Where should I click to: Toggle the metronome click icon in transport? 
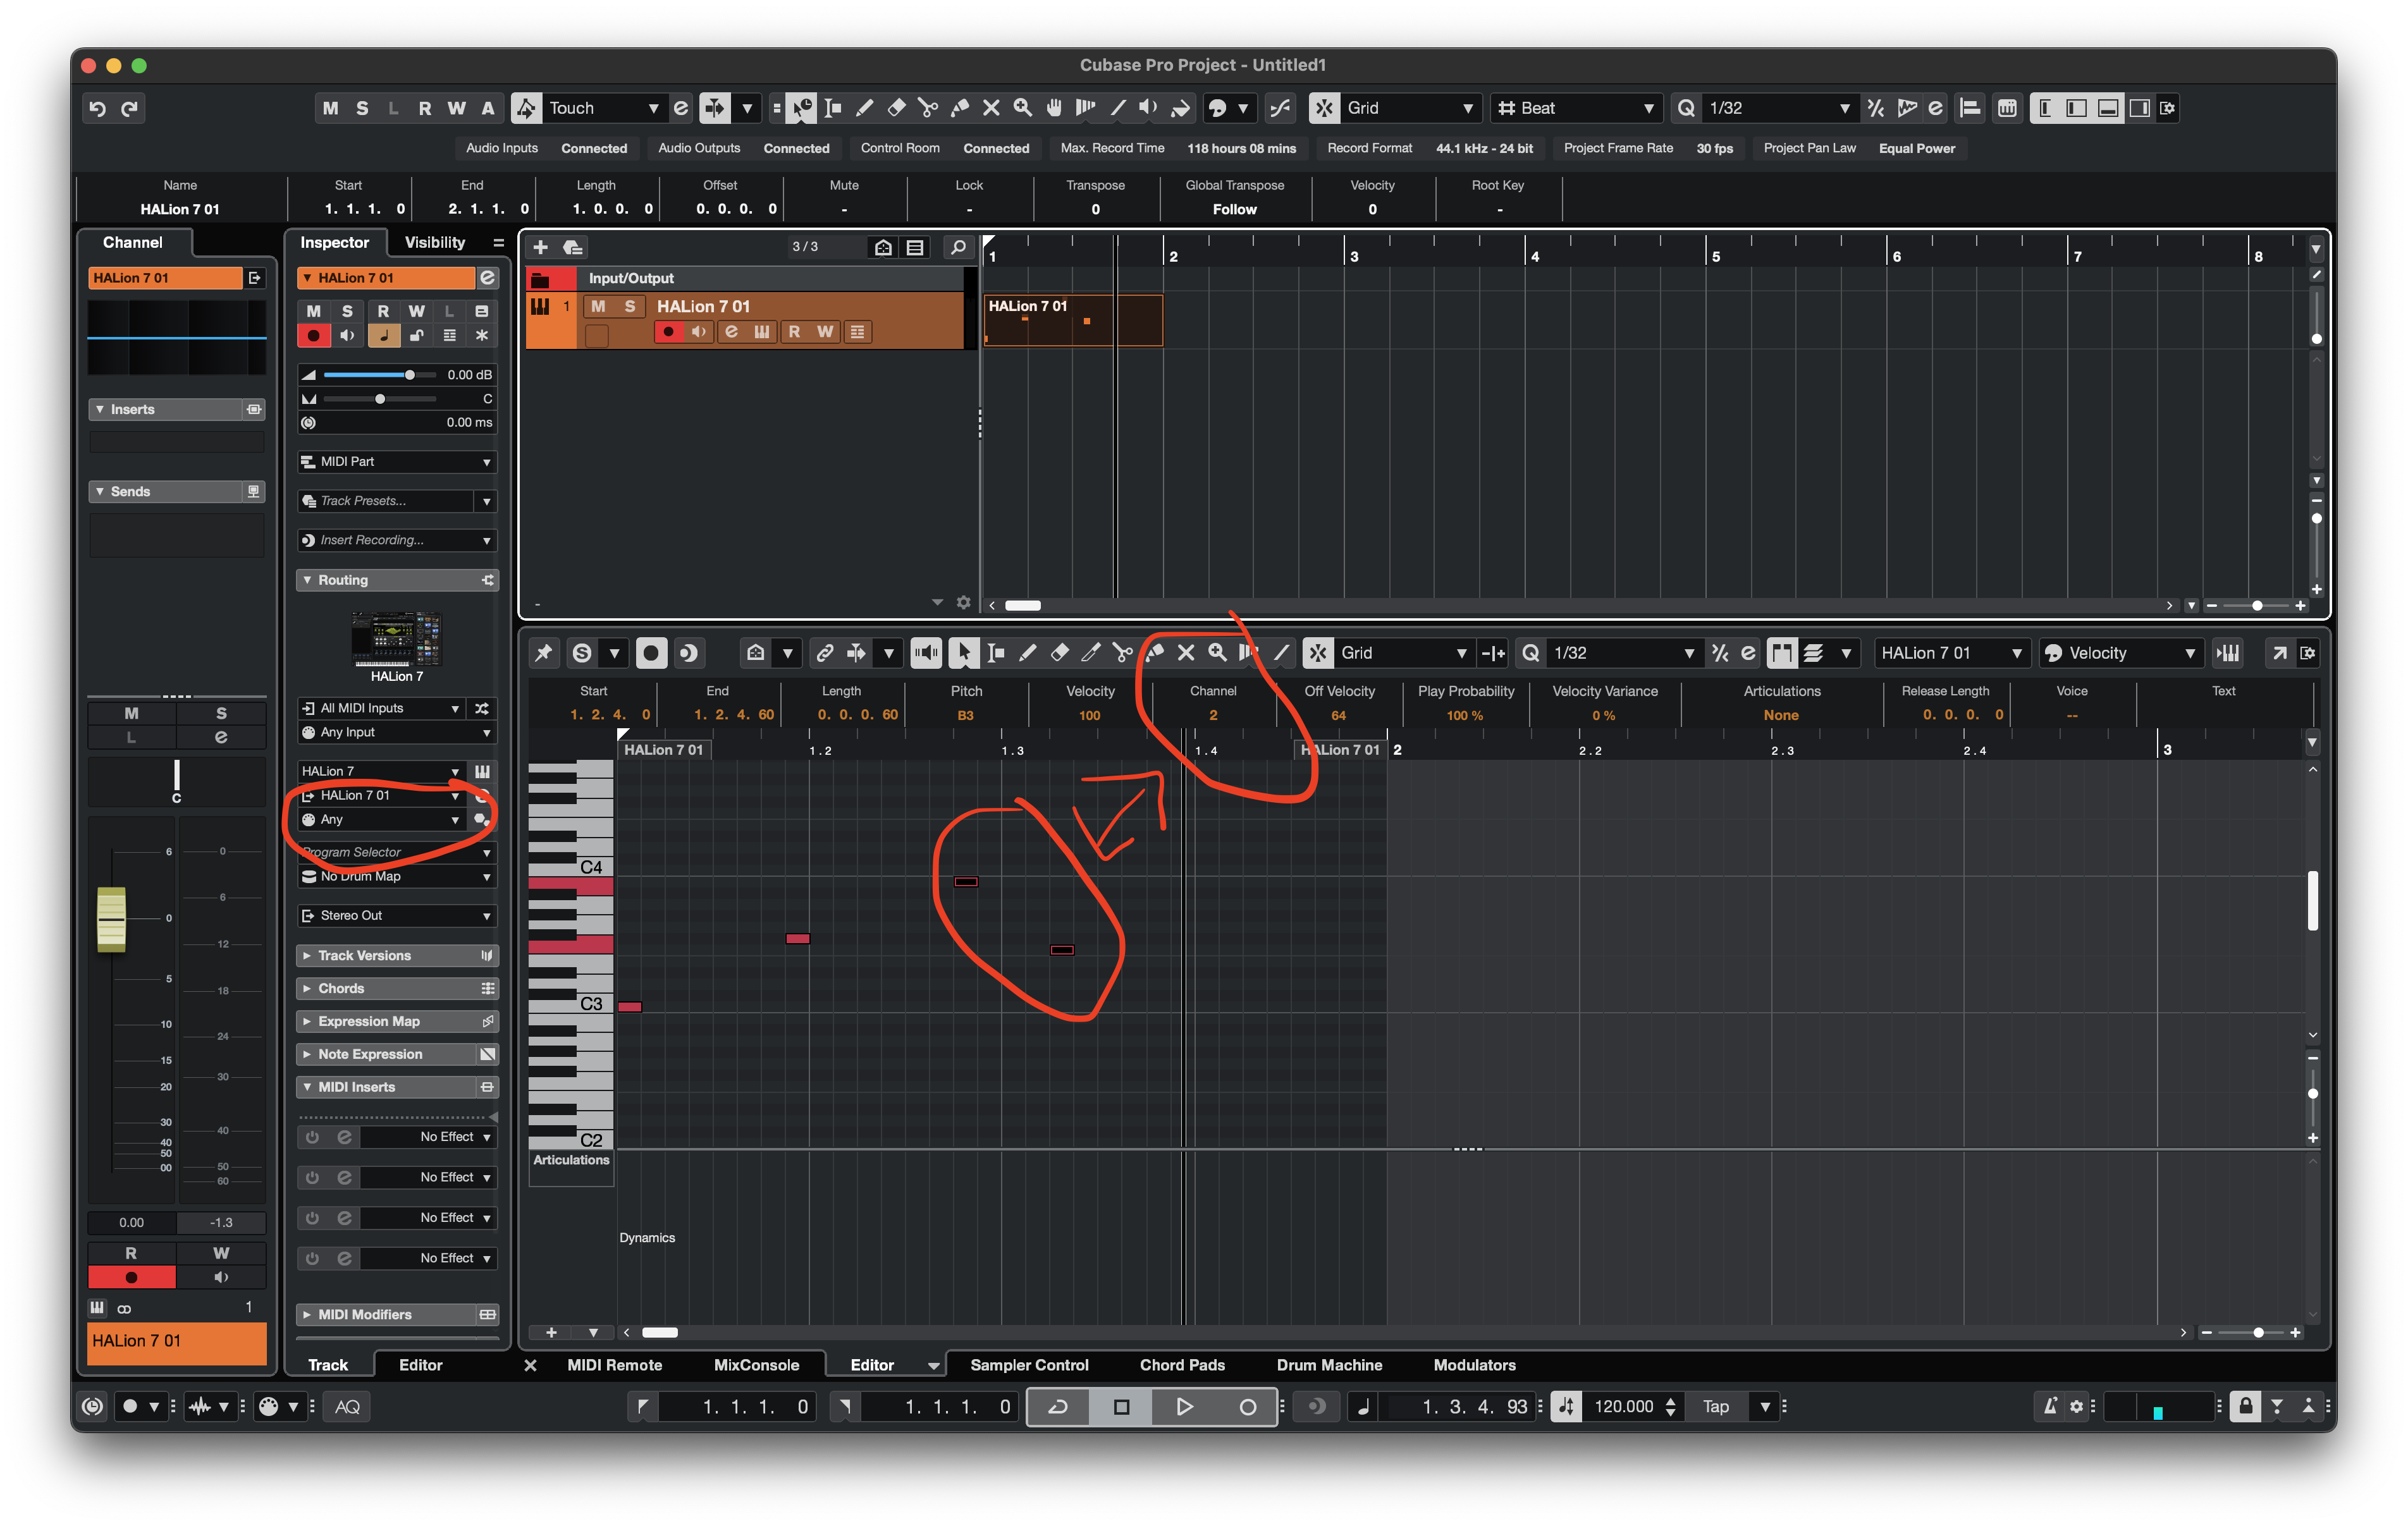tap(2050, 1406)
